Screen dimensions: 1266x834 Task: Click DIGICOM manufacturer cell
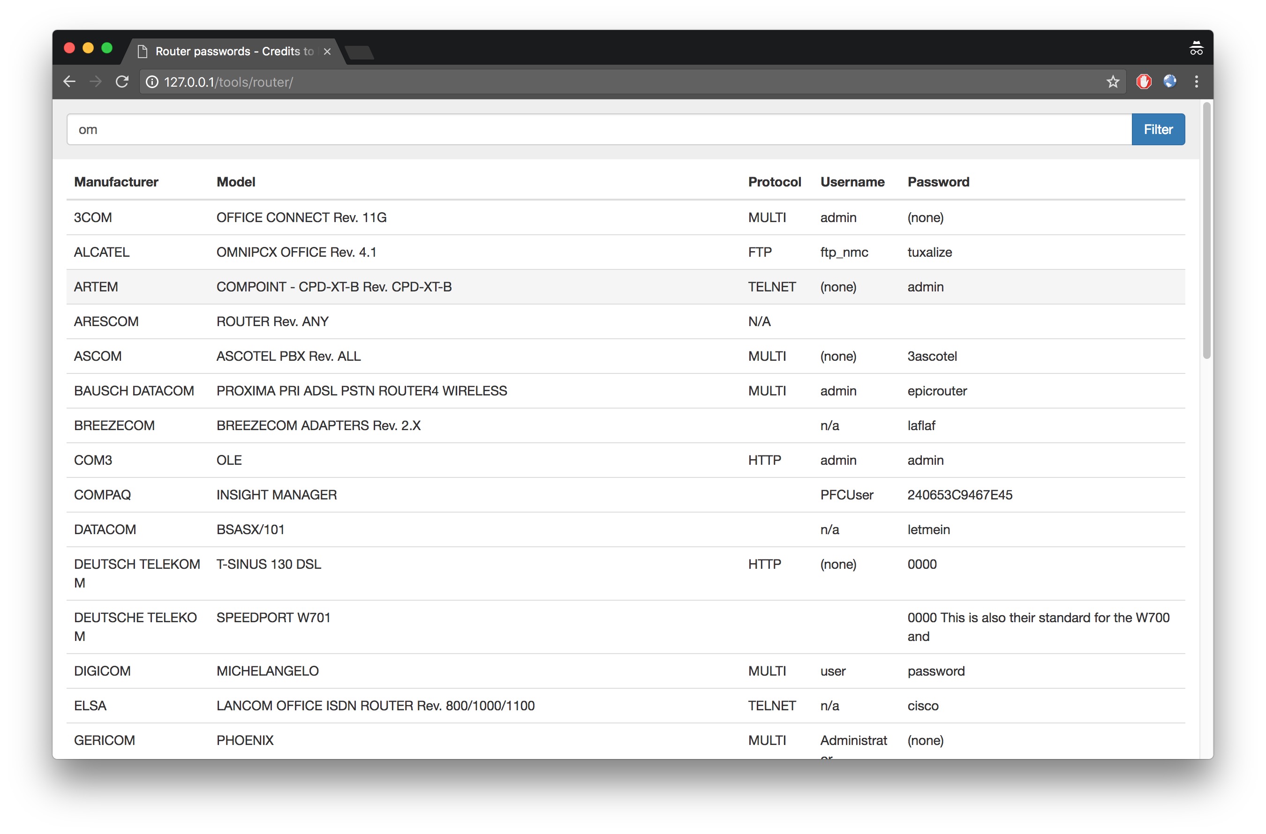point(103,670)
